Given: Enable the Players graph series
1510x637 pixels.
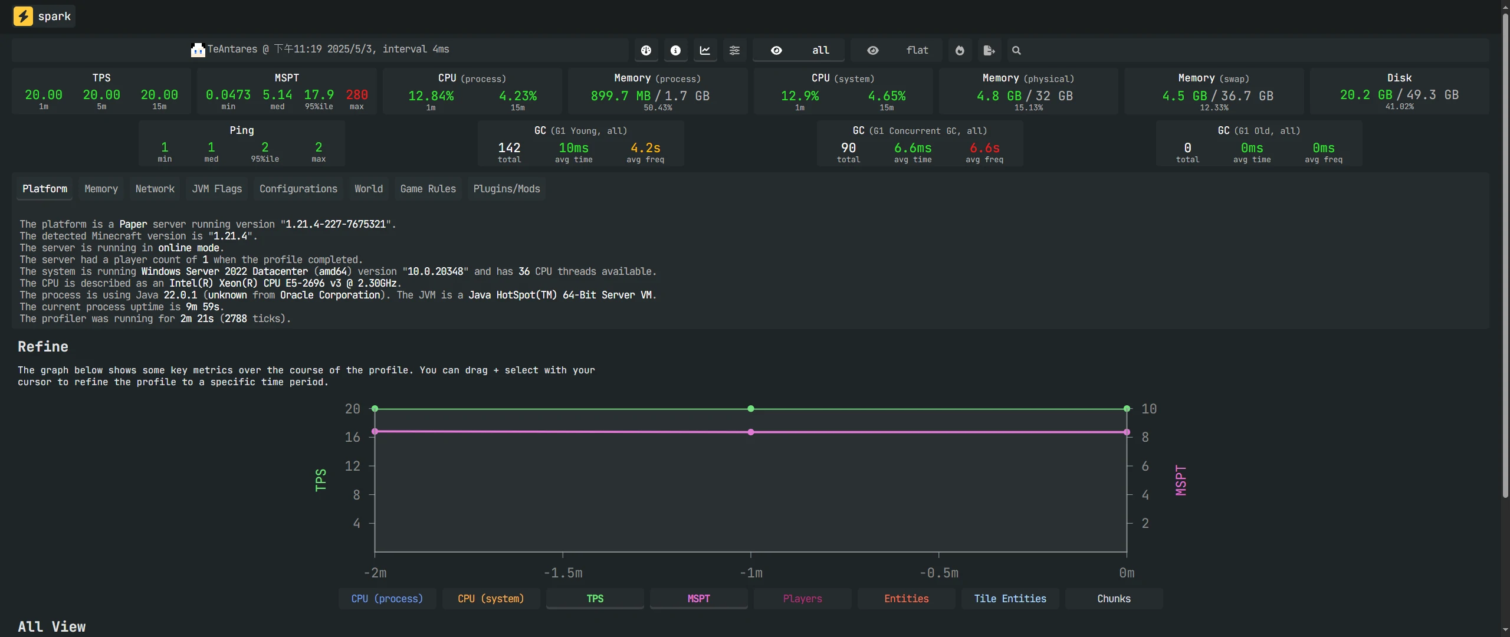Looking at the screenshot, I should pyautogui.click(x=802, y=599).
